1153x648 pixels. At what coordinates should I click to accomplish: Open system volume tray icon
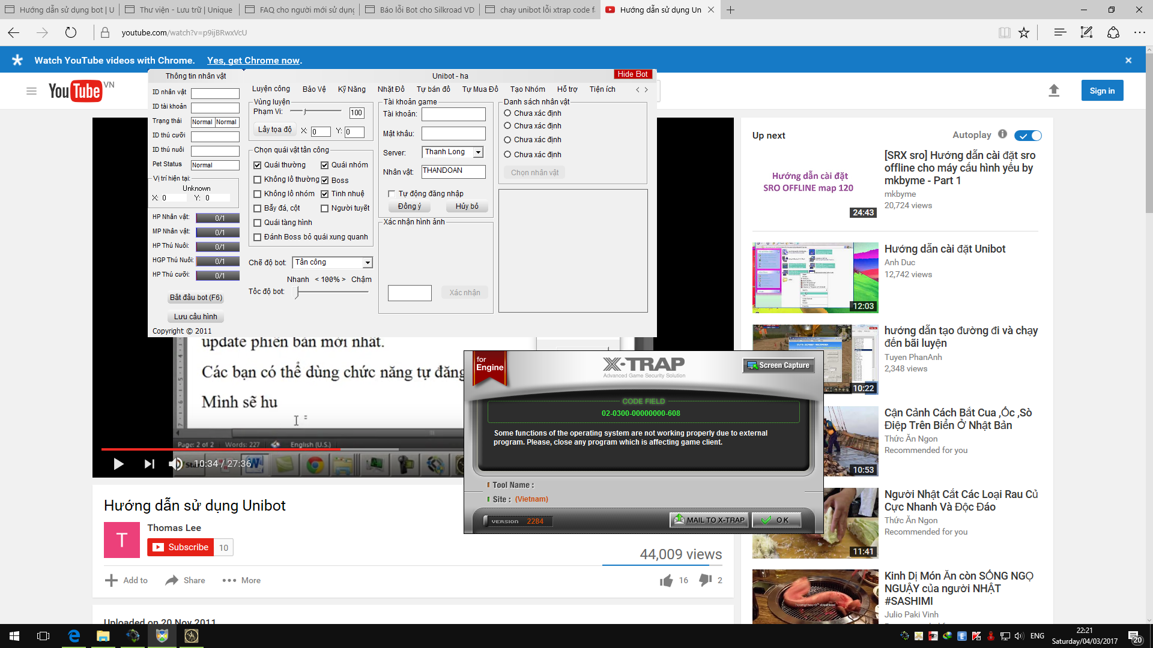point(1019,636)
